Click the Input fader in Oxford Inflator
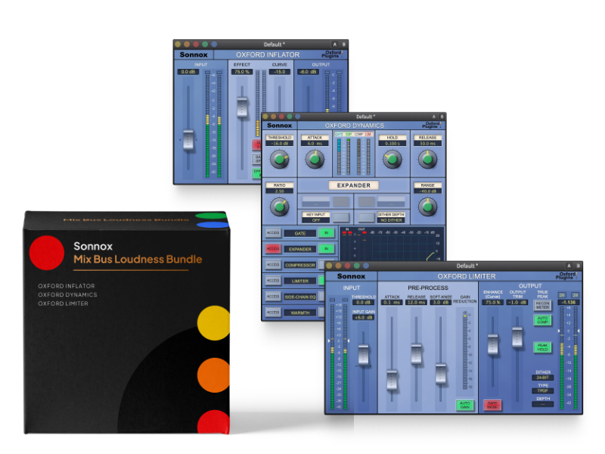Screen dimensions: 605x454 tap(188, 140)
